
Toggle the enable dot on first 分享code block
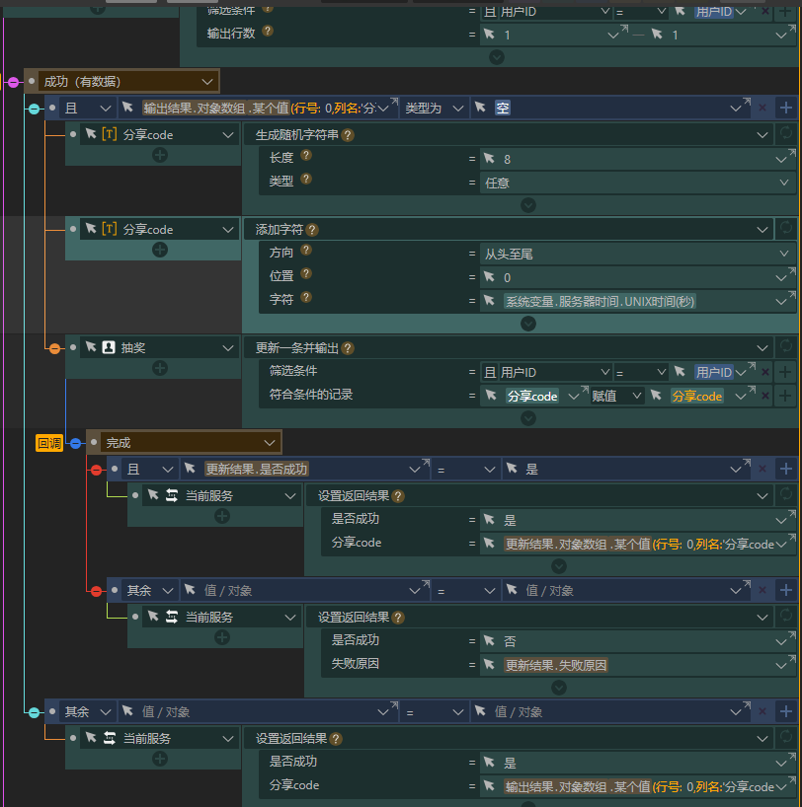point(73,134)
